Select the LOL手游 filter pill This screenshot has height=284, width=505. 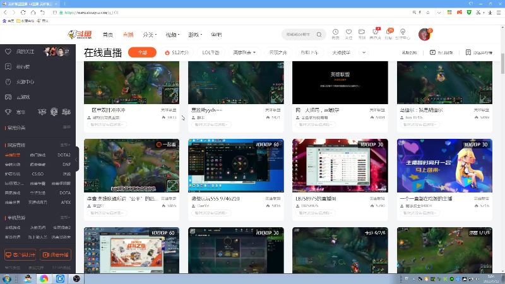(x=211, y=52)
